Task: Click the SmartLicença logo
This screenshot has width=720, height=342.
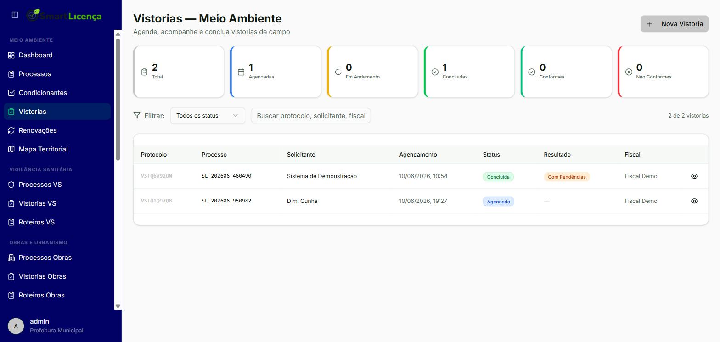Action: coord(64,15)
